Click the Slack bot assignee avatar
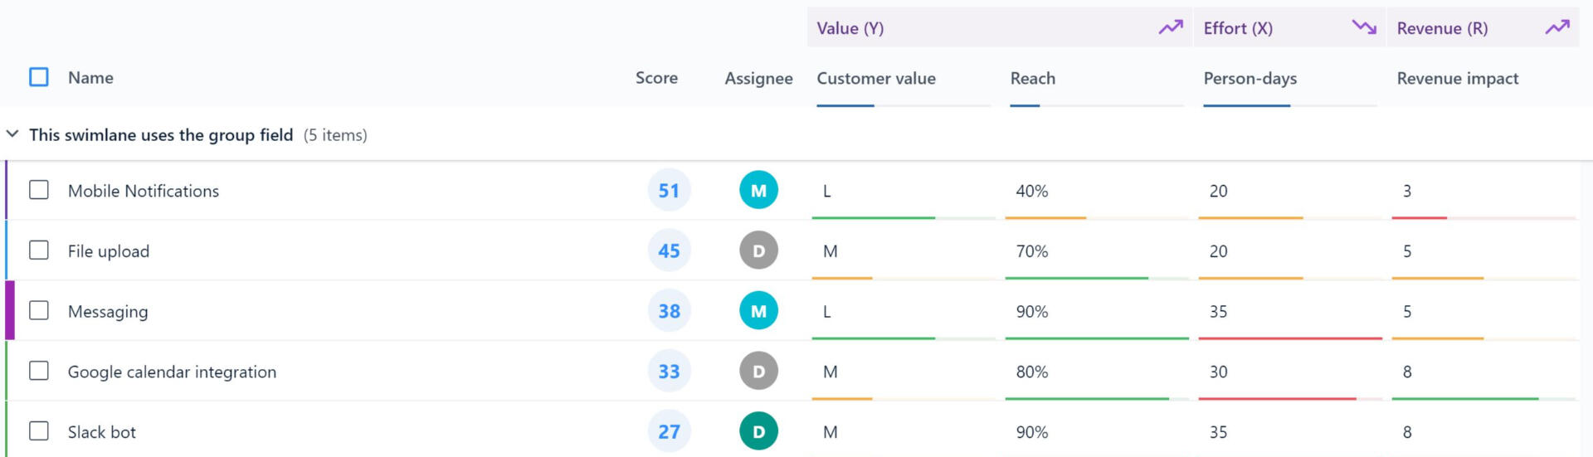The image size is (1593, 457). coord(758,431)
